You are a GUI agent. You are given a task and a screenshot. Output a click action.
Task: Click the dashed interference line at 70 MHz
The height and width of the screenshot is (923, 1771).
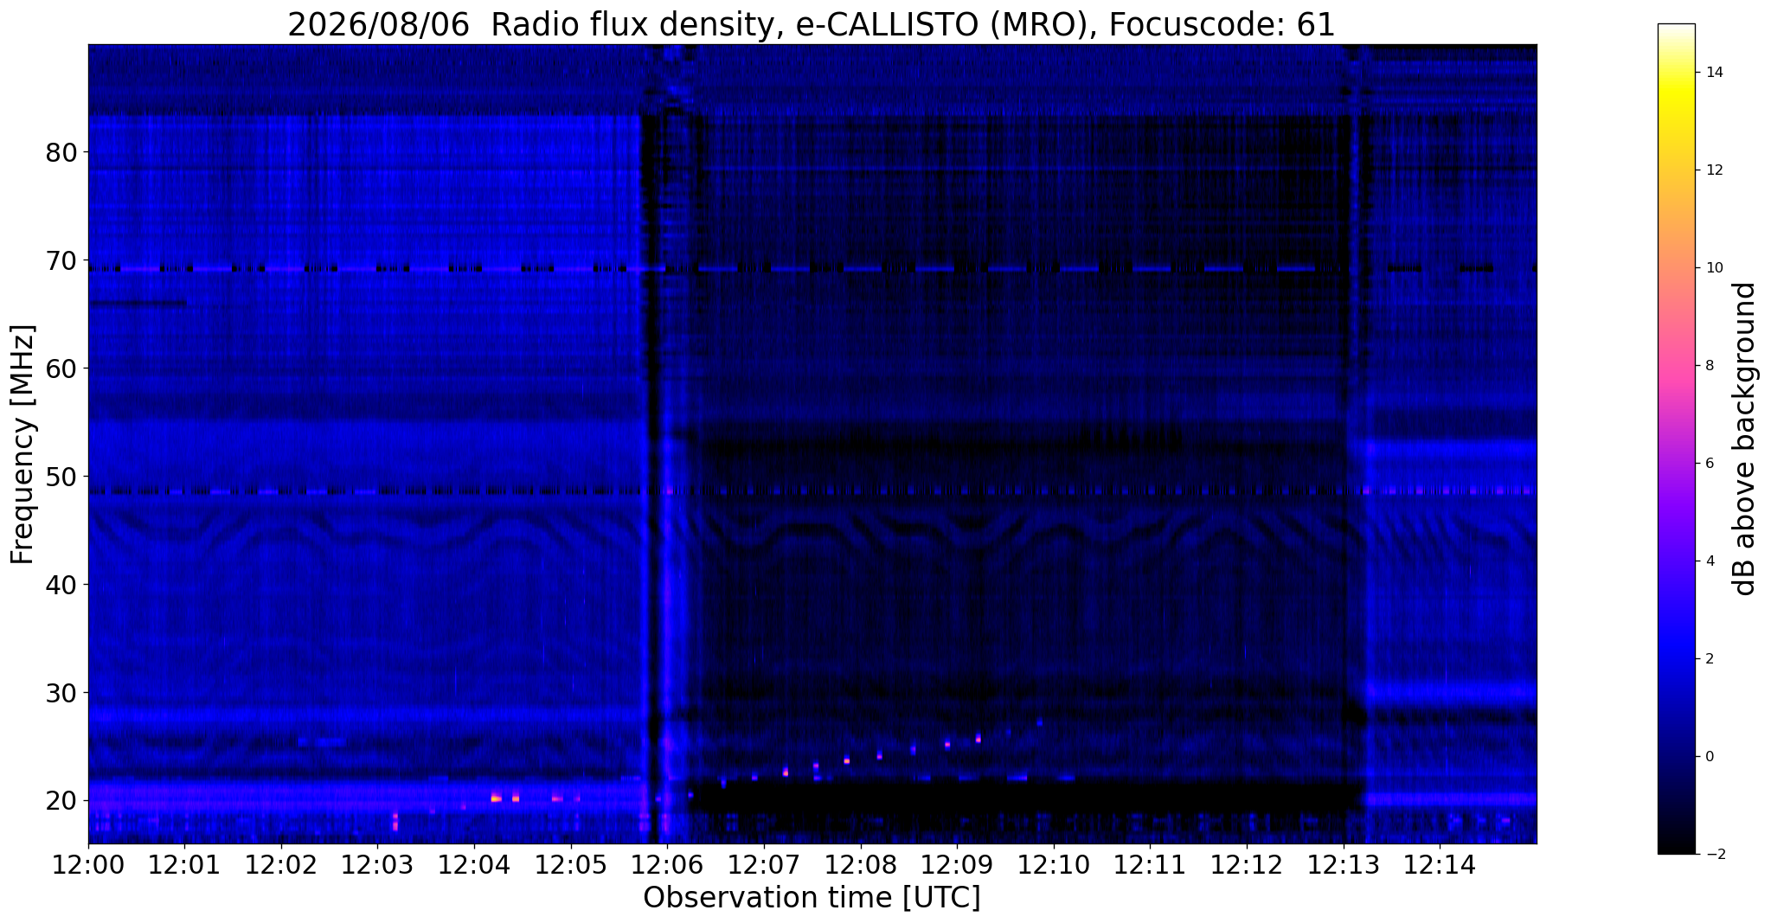pyautogui.click(x=812, y=269)
